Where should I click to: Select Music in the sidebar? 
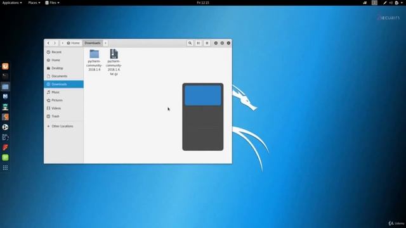click(63, 92)
